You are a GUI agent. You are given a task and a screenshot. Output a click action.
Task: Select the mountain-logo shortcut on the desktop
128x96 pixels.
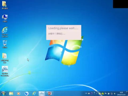(x=5, y=71)
